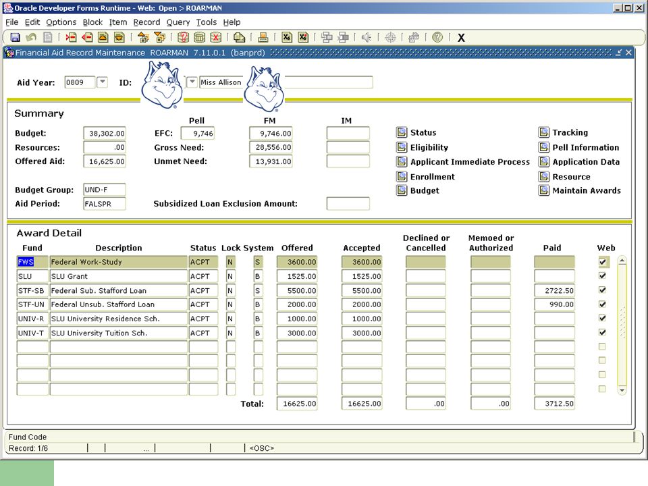This screenshot has height=486, width=648.
Task: Go to Previous Record icon
Action: (103, 38)
